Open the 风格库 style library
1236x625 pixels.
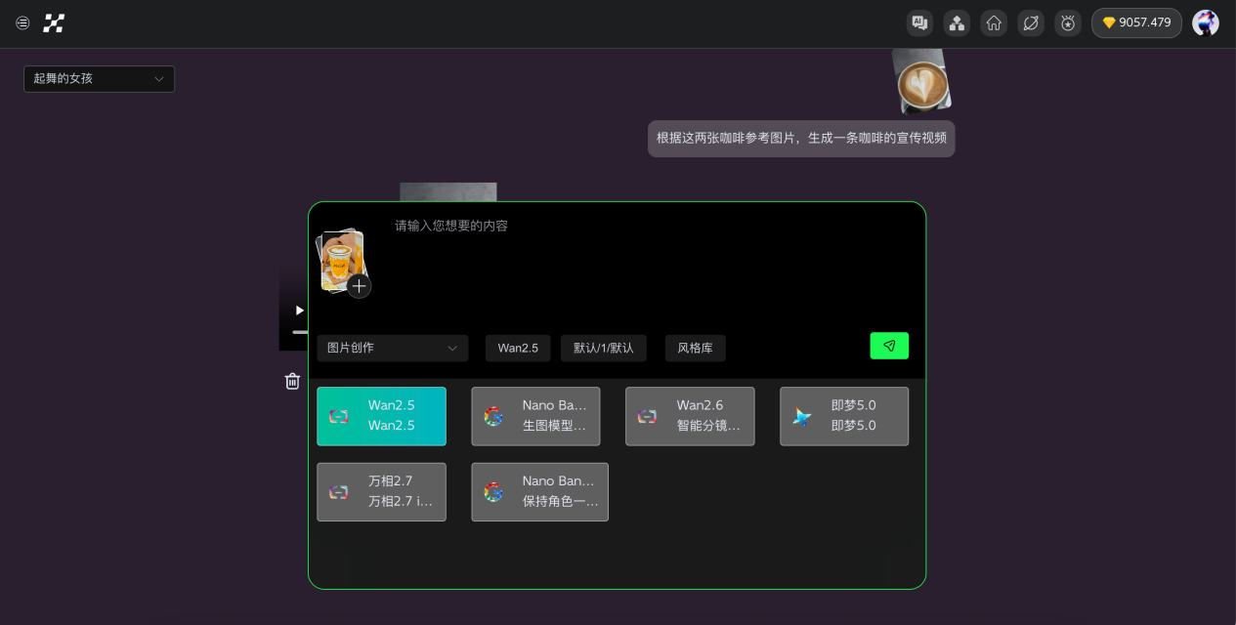(695, 348)
